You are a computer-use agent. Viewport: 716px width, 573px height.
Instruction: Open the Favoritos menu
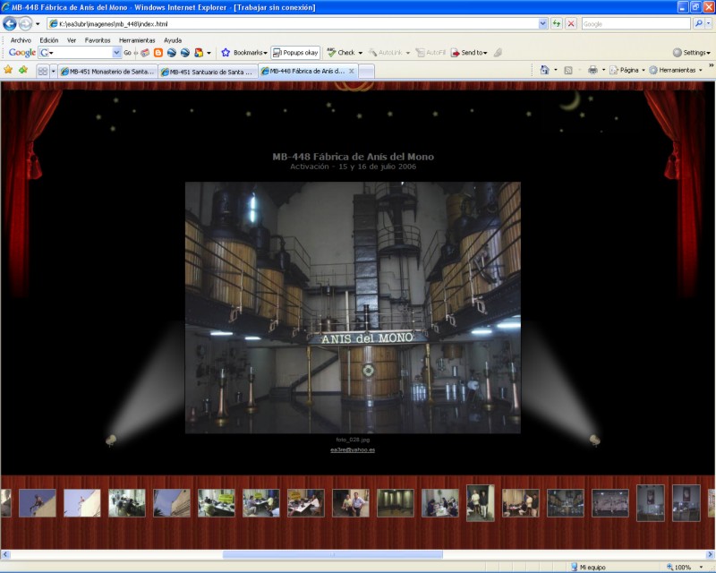tap(98, 40)
